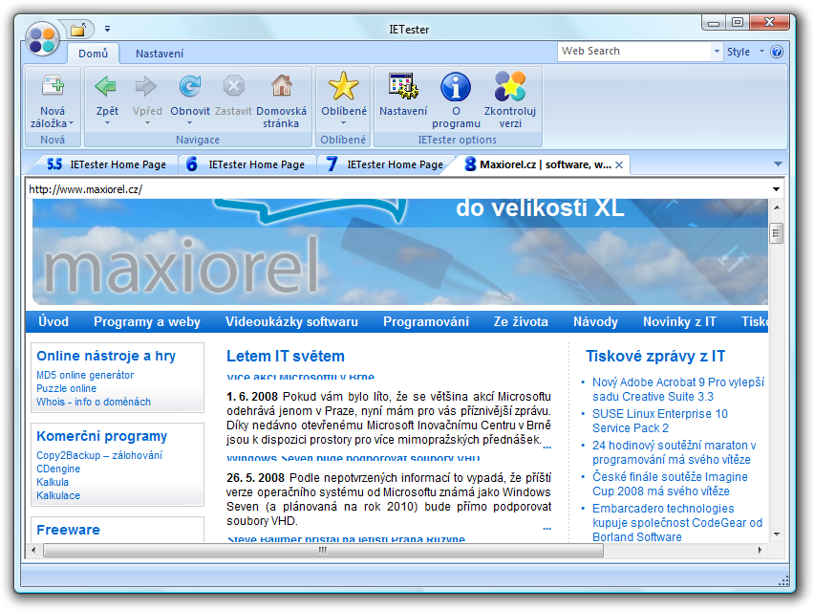Open the Nový Adobe Acrobat 9 Pro news link

(x=678, y=389)
